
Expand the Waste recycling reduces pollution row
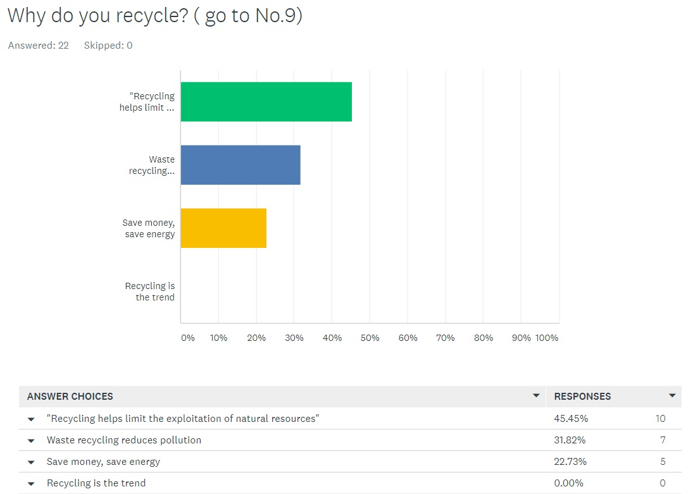point(31,440)
